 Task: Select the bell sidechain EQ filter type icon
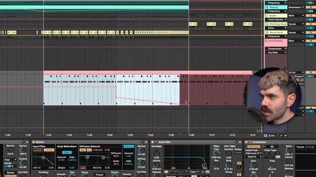pos(272,153)
